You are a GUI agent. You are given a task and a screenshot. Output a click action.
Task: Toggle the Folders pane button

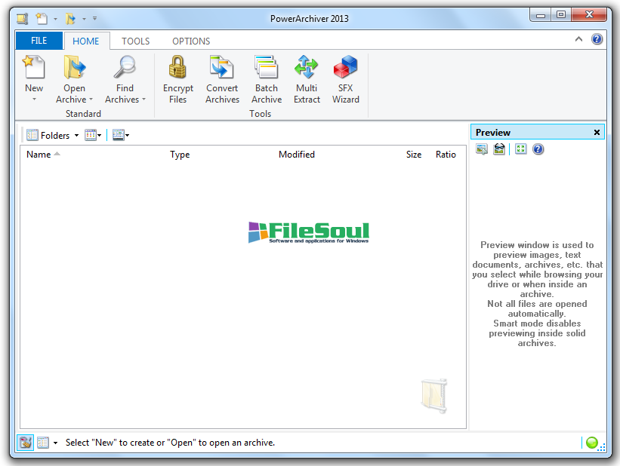tap(48, 136)
